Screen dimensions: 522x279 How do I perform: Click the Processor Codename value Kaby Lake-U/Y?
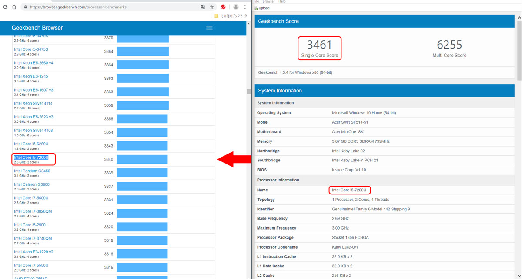pos(345,247)
